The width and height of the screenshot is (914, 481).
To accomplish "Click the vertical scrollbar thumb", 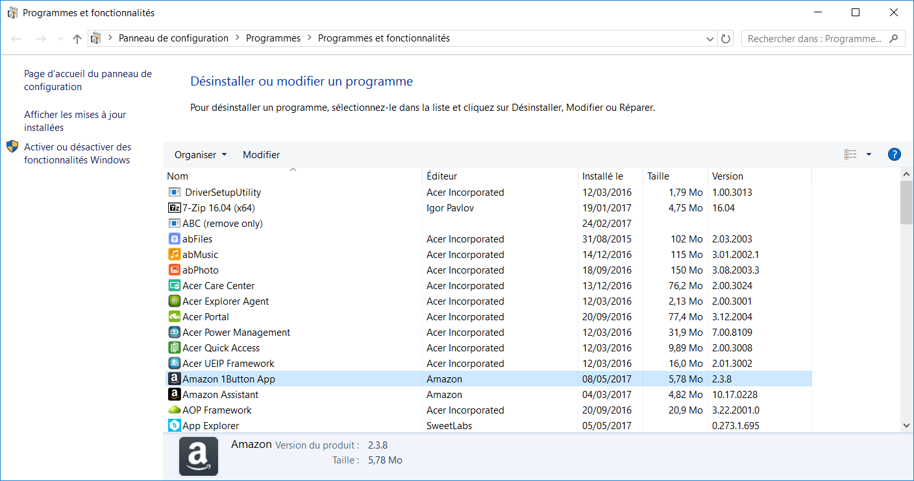I will click(907, 203).
